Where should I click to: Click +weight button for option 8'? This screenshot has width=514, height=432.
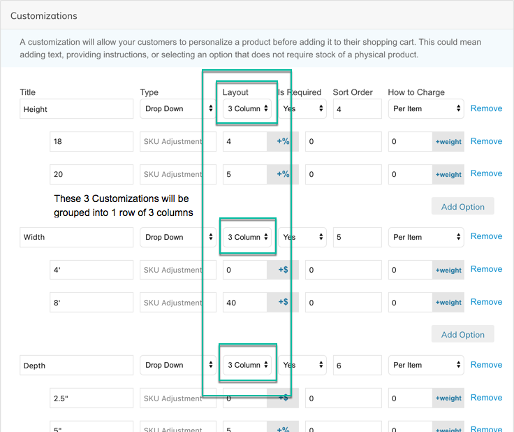448,303
